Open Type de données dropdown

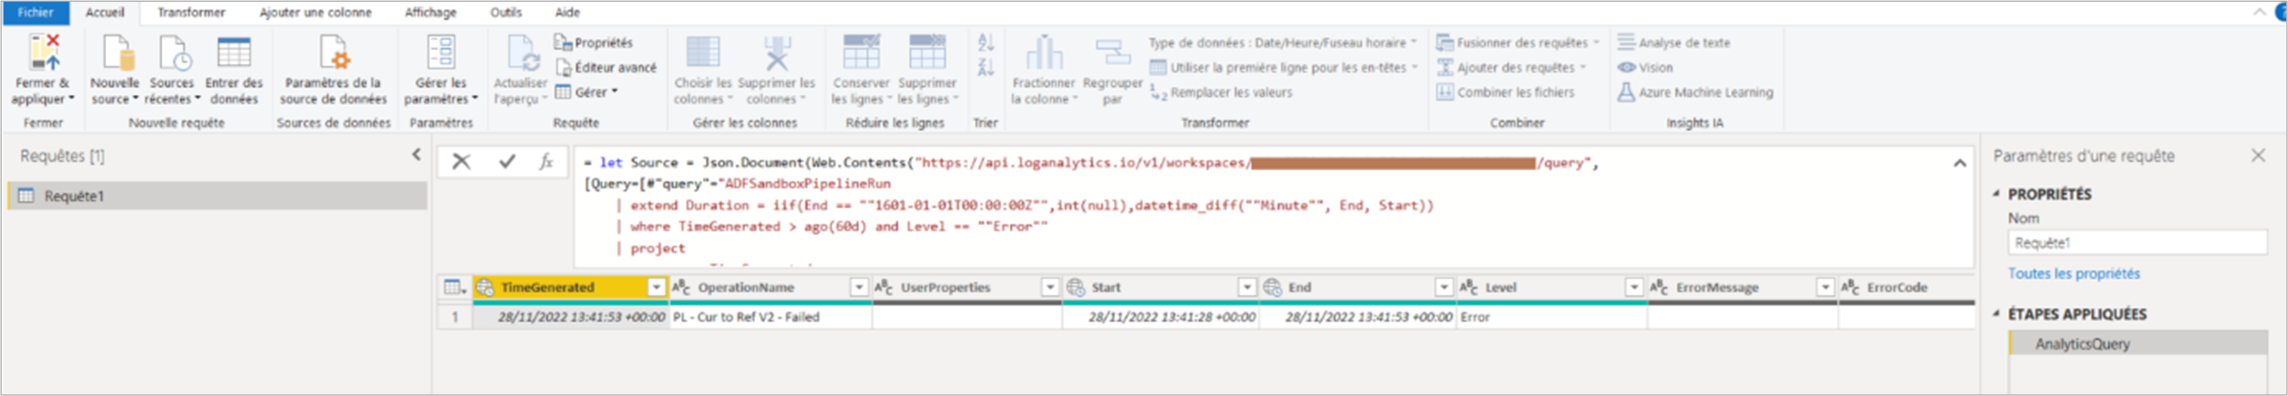tap(1283, 42)
